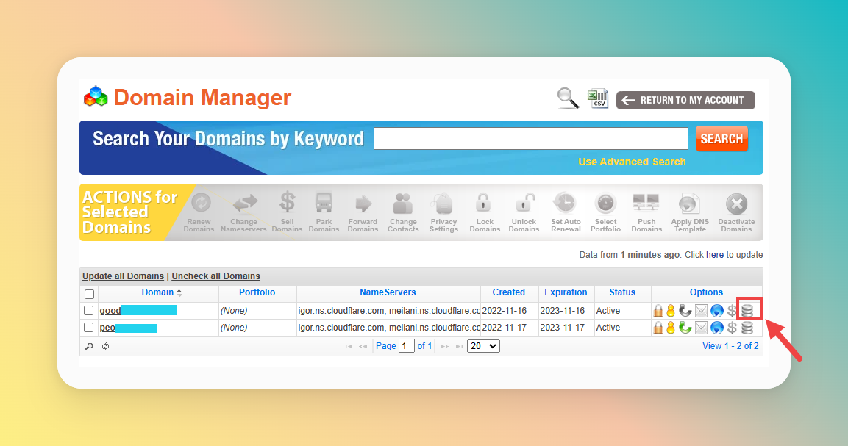Focus the domain keyword search field
Screen dimensions: 848x446
pos(530,139)
